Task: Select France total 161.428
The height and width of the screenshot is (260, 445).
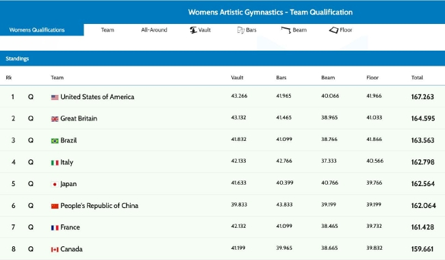Action: pyautogui.click(x=422, y=227)
